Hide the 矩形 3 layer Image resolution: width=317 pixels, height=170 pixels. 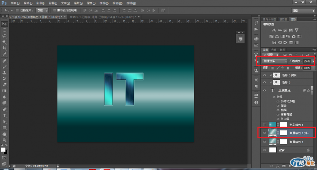point(264,82)
